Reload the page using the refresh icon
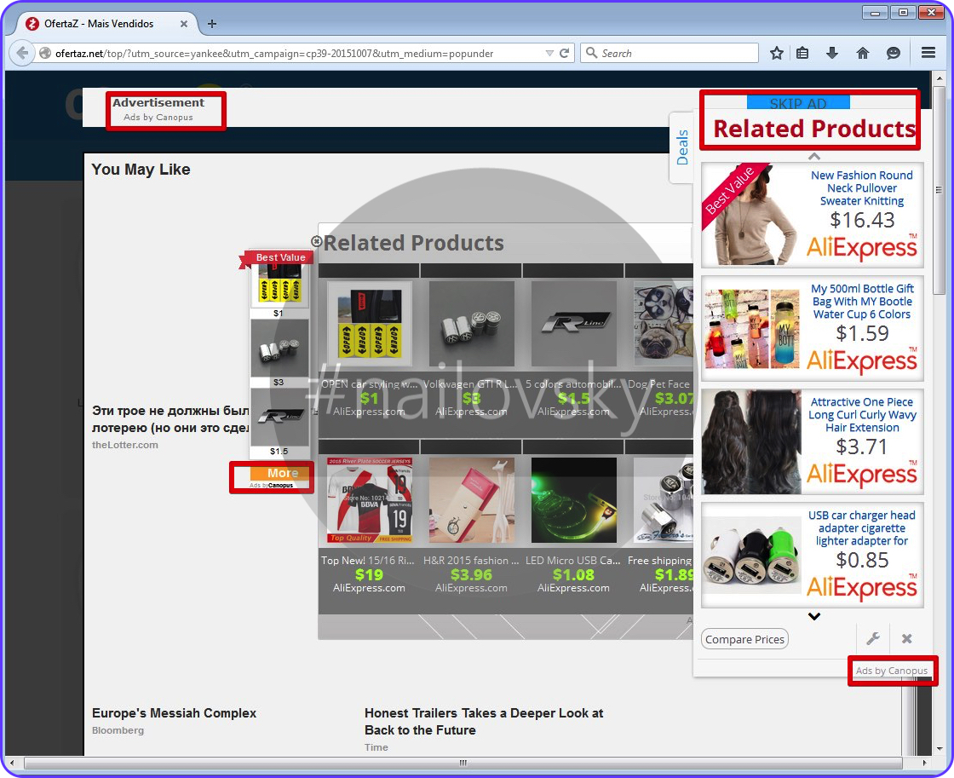The image size is (954, 778). (564, 53)
